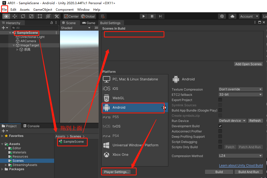Open the Cloud services icon

232,16
